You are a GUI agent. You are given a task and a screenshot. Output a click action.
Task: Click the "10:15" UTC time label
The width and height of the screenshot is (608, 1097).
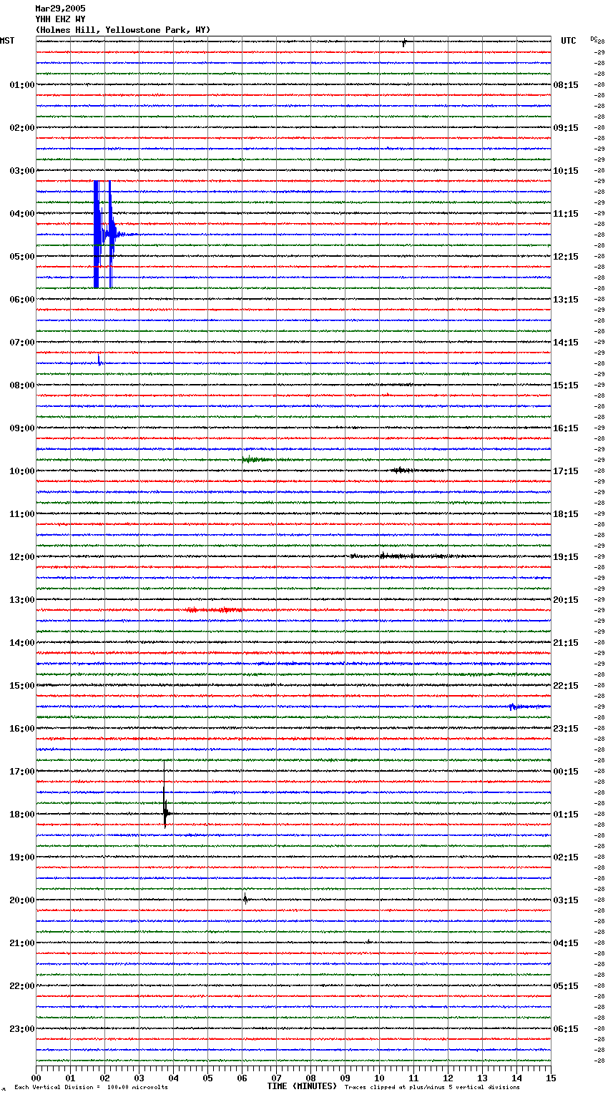[x=566, y=171]
